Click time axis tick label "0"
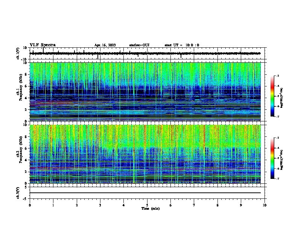Viewport: 298px width, 230px height. (30, 205)
